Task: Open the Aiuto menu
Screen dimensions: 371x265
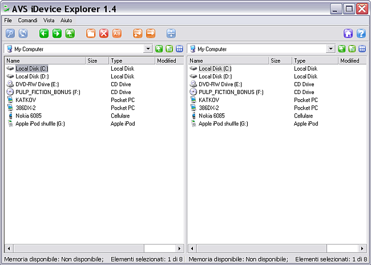Action: click(x=66, y=21)
